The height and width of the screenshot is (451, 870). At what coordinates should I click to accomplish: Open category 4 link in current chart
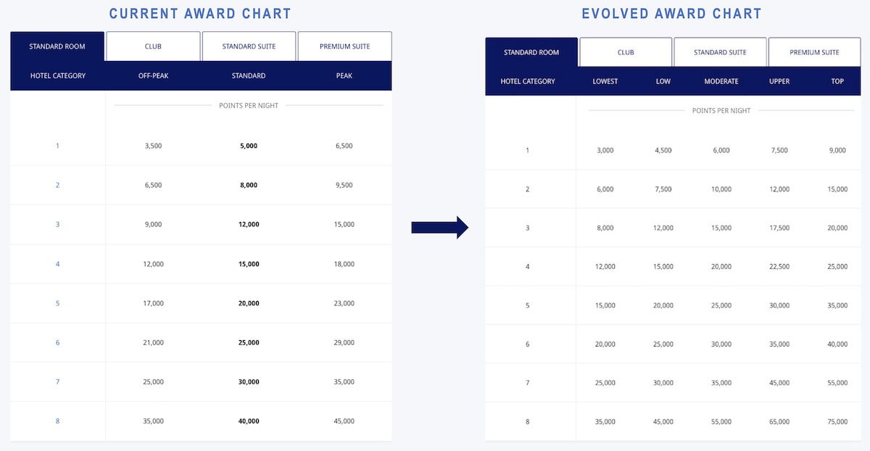point(58,264)
